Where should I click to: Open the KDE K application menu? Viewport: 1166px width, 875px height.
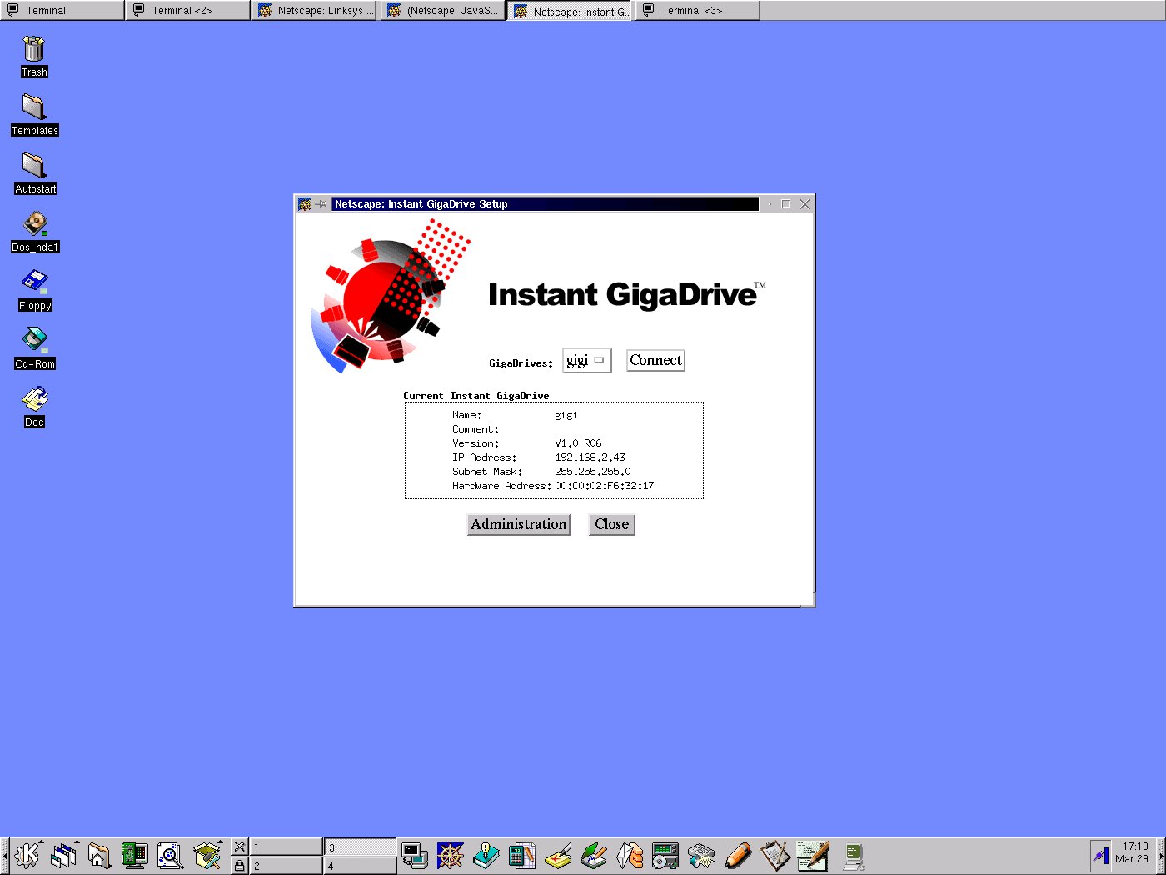(x=27, y=856)
